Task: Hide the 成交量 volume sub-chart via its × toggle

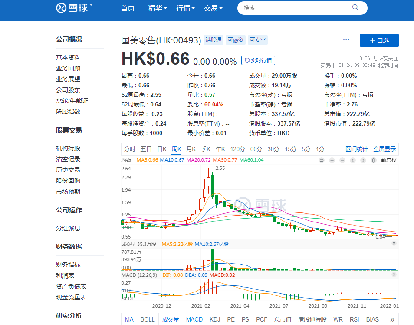Action: click(394, 244)
